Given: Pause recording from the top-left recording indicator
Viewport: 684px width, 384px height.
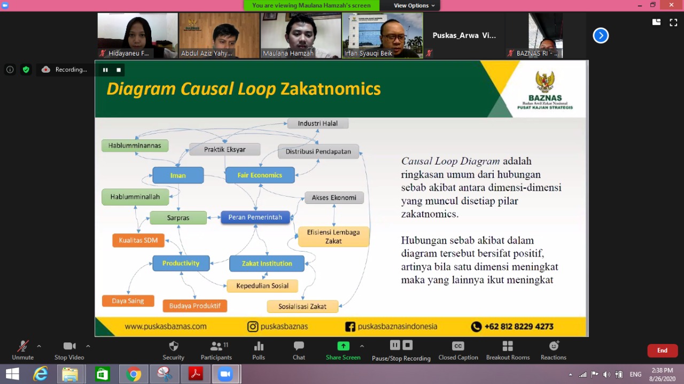Looking at the screenshot, I should pyautogui.click(x=105, y=69).
